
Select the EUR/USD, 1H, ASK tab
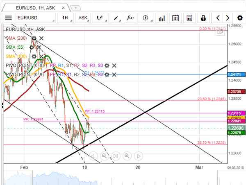click(x=36, y=8)
